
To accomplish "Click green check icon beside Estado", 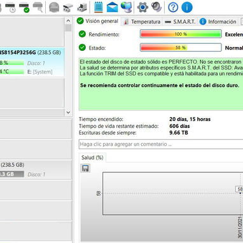I will point(82,48).
